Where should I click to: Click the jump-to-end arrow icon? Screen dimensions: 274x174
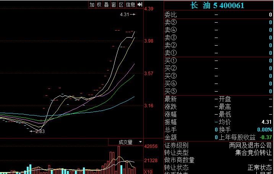coord(139,5)
